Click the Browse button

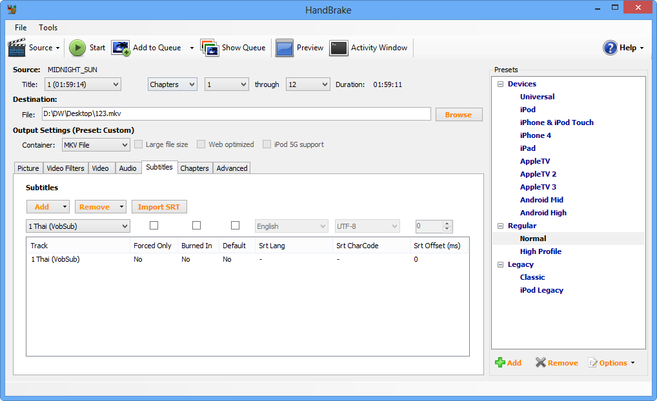(459, 115)
